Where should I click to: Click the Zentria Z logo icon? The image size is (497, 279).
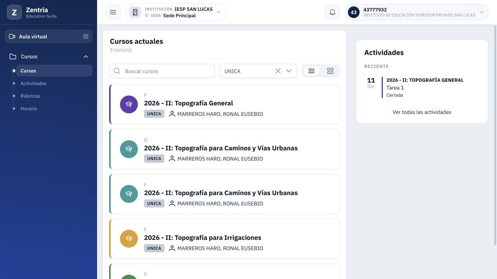click(14, 12)
